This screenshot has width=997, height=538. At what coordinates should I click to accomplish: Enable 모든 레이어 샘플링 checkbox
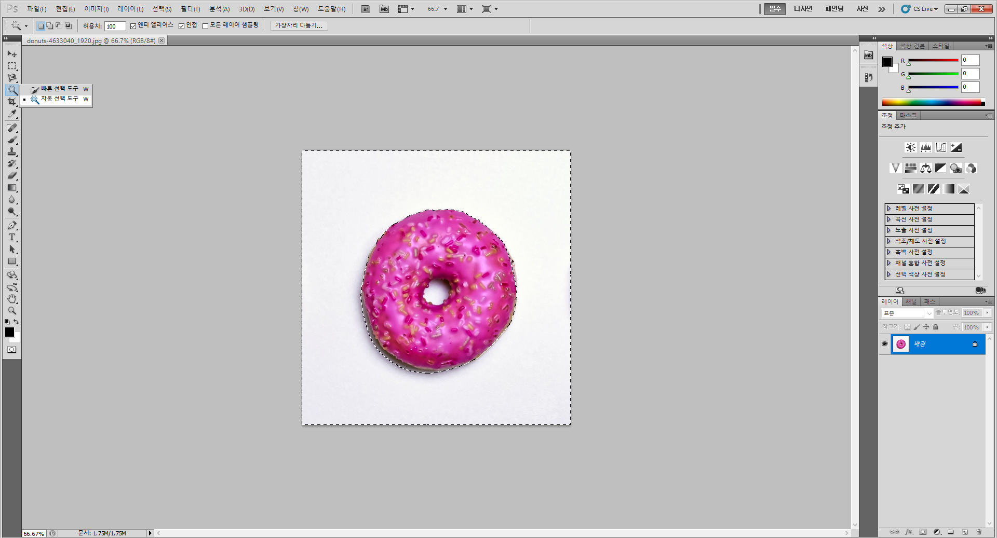[206, 26]
